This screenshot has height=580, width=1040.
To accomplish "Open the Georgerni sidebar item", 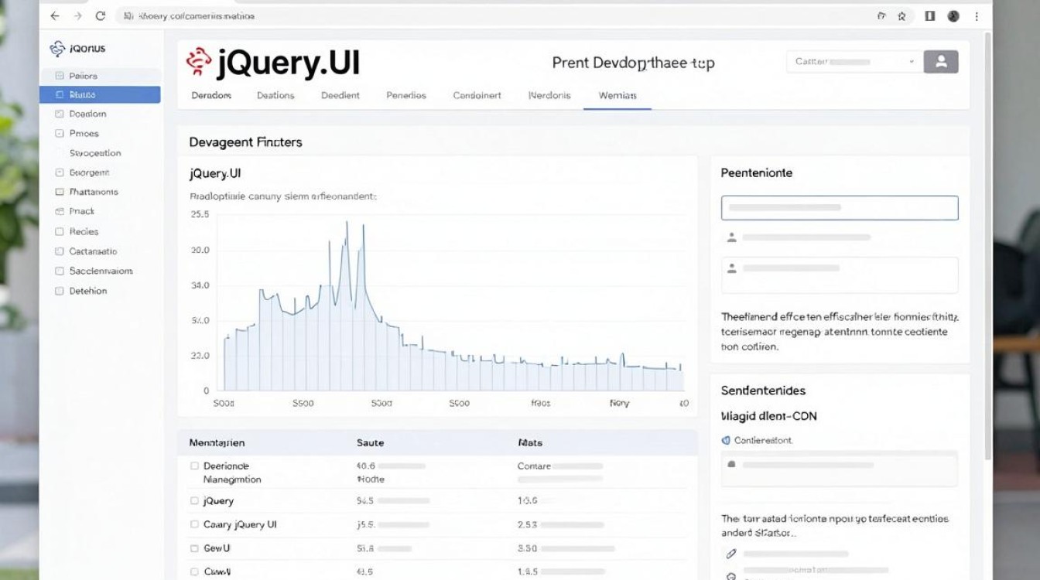I will point(89,172).
